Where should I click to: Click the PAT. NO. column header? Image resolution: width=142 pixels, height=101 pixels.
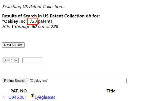[x=19, y=91]
